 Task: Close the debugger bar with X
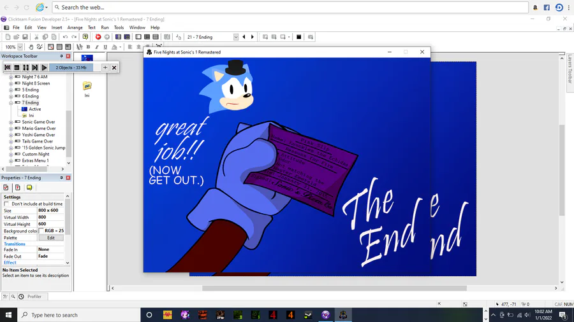point(114,67)
